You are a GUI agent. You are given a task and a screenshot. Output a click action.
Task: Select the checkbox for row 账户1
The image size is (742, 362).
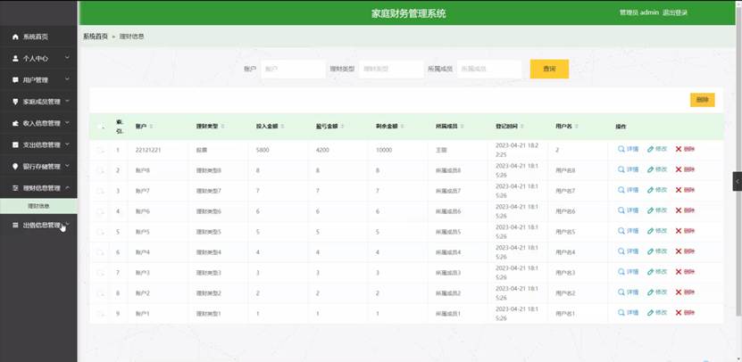click(101, 314)
